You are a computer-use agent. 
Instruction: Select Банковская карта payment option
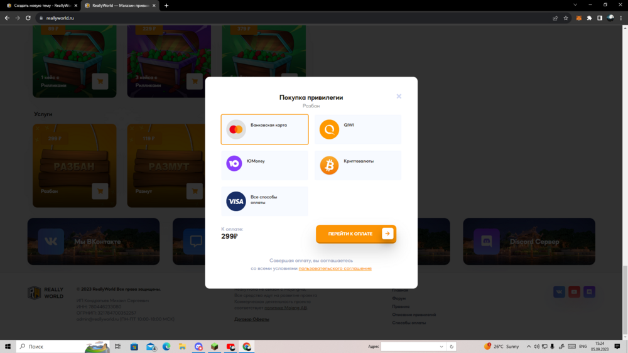point(264,129)
